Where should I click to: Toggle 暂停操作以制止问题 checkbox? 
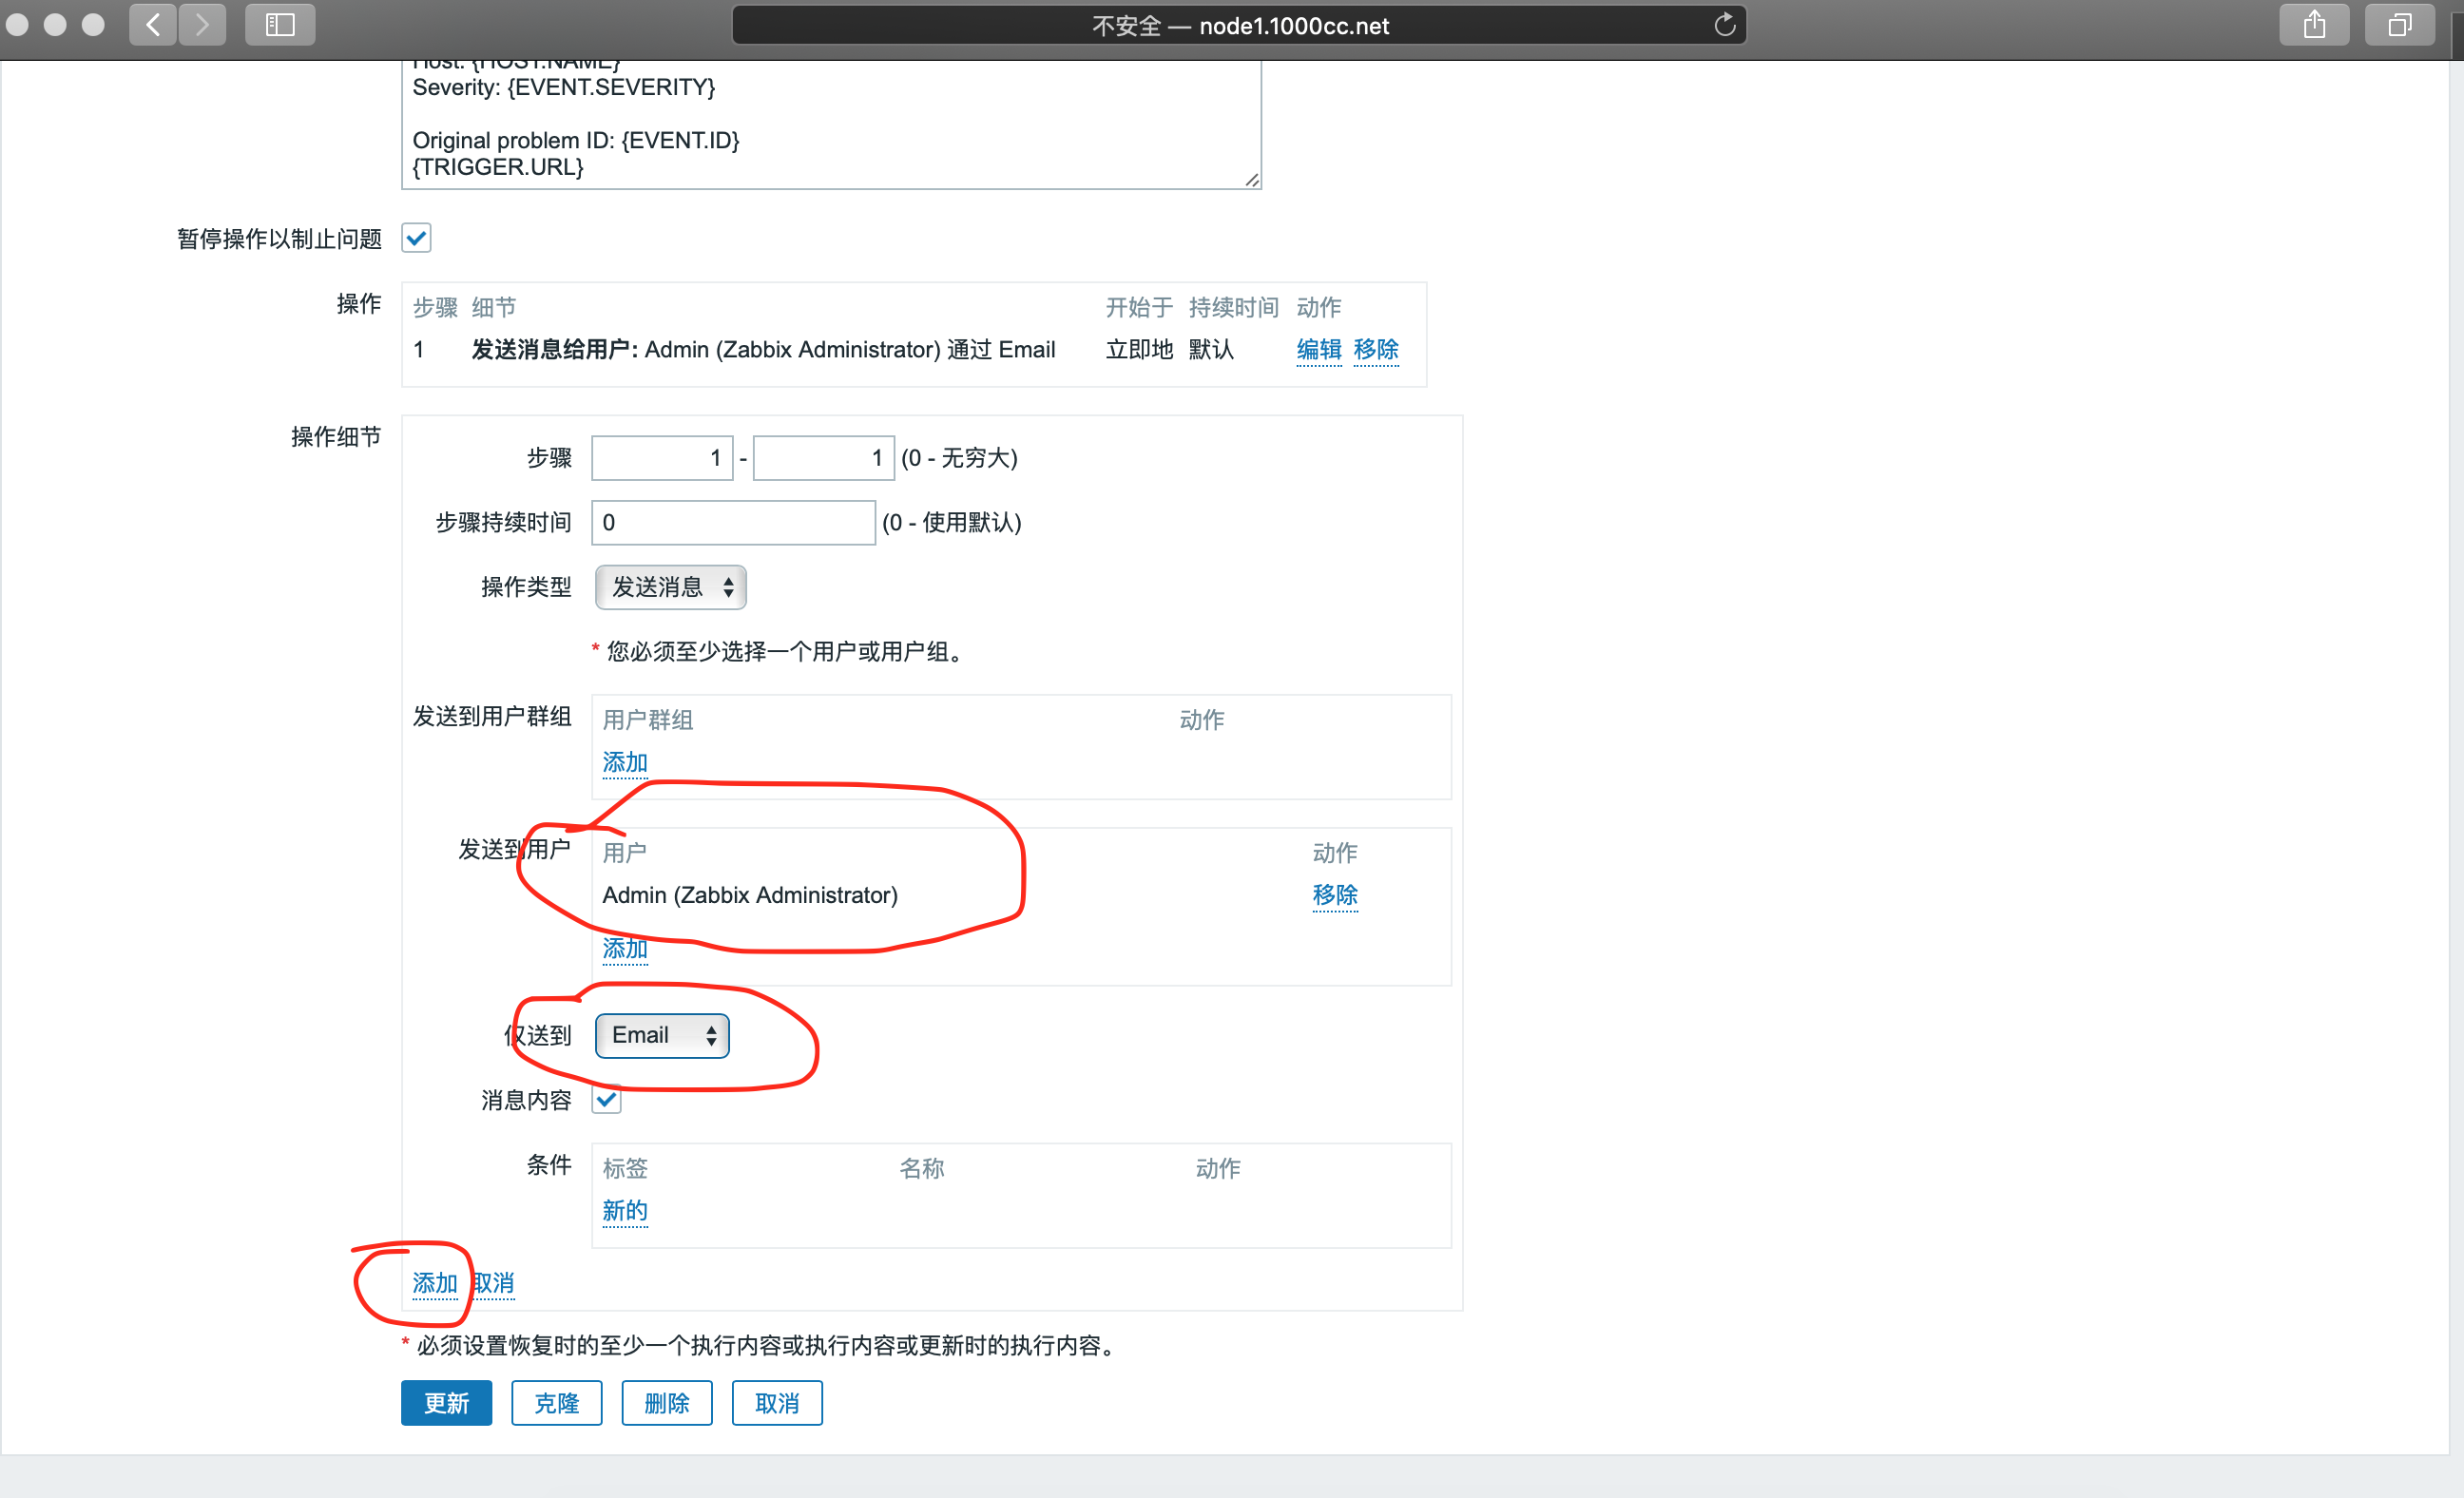pyautogui.click(x=416, y=238)
